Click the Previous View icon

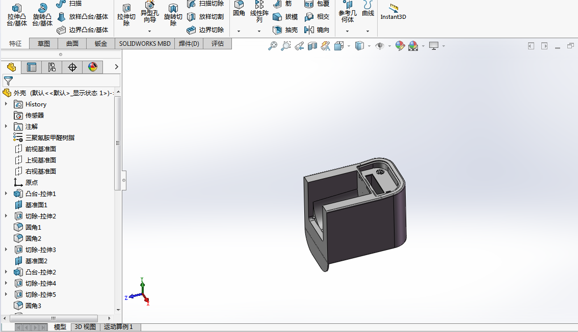click(299, 46)
